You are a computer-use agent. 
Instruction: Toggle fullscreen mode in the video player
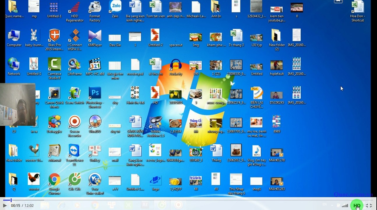[x=369, y=206]
